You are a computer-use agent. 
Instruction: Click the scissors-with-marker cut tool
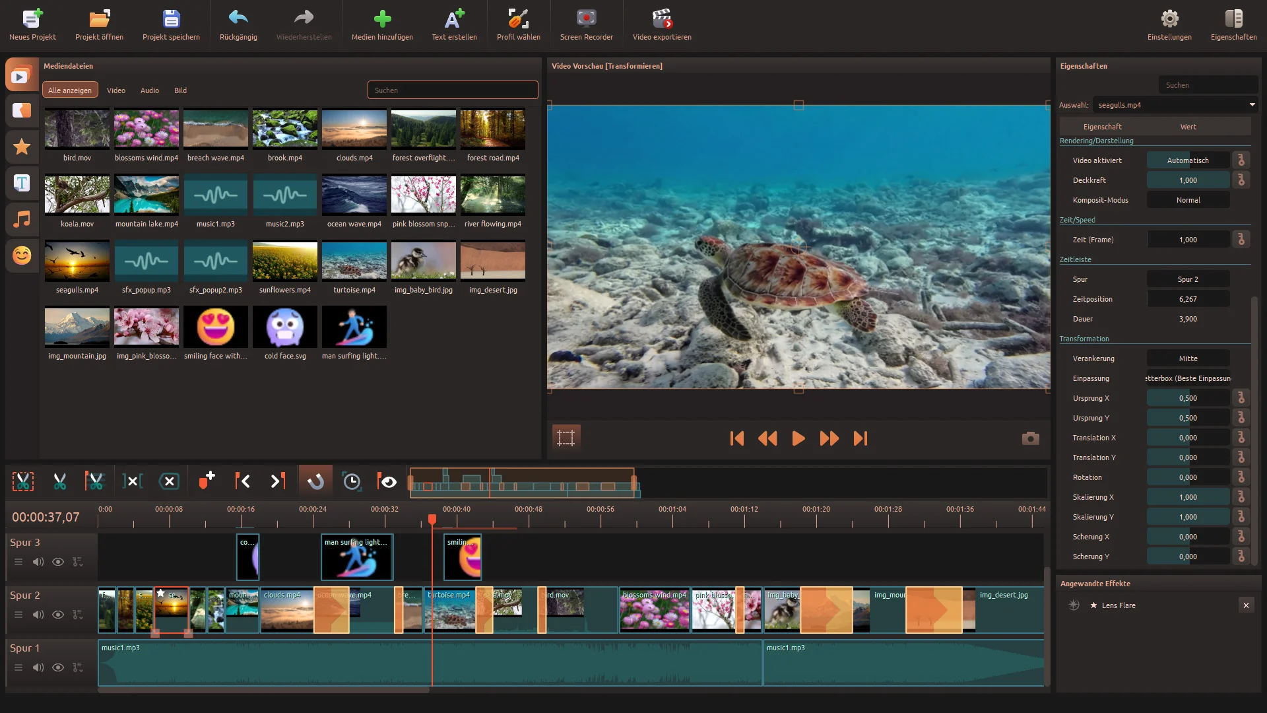pyautogui.click(x=94, y=481)
